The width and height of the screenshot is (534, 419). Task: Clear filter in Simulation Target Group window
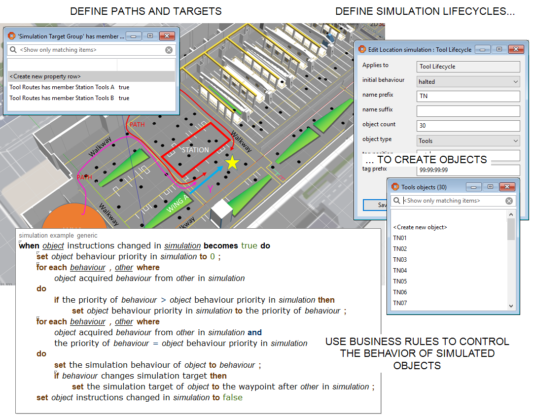[x=169, y=50]
